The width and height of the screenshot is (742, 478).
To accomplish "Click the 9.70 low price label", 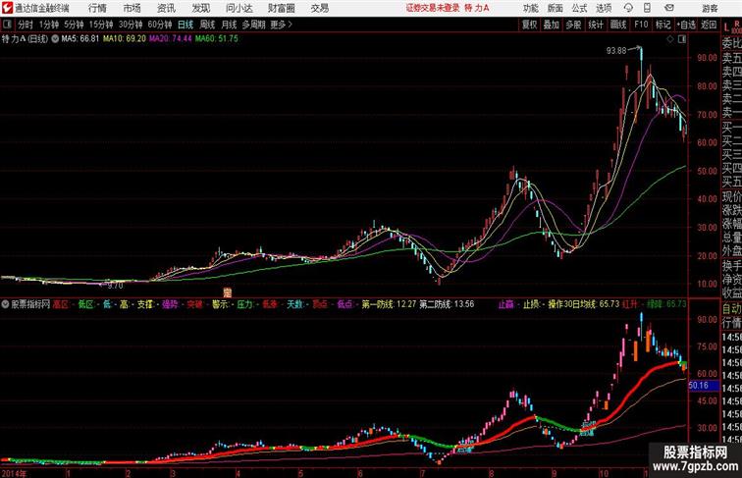I will 115,286.
